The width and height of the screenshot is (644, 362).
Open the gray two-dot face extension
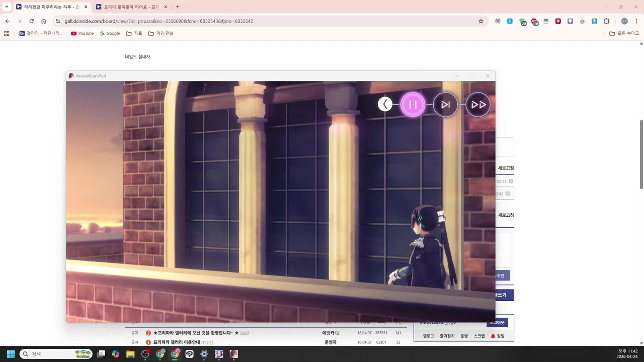[x=546, y=21]
